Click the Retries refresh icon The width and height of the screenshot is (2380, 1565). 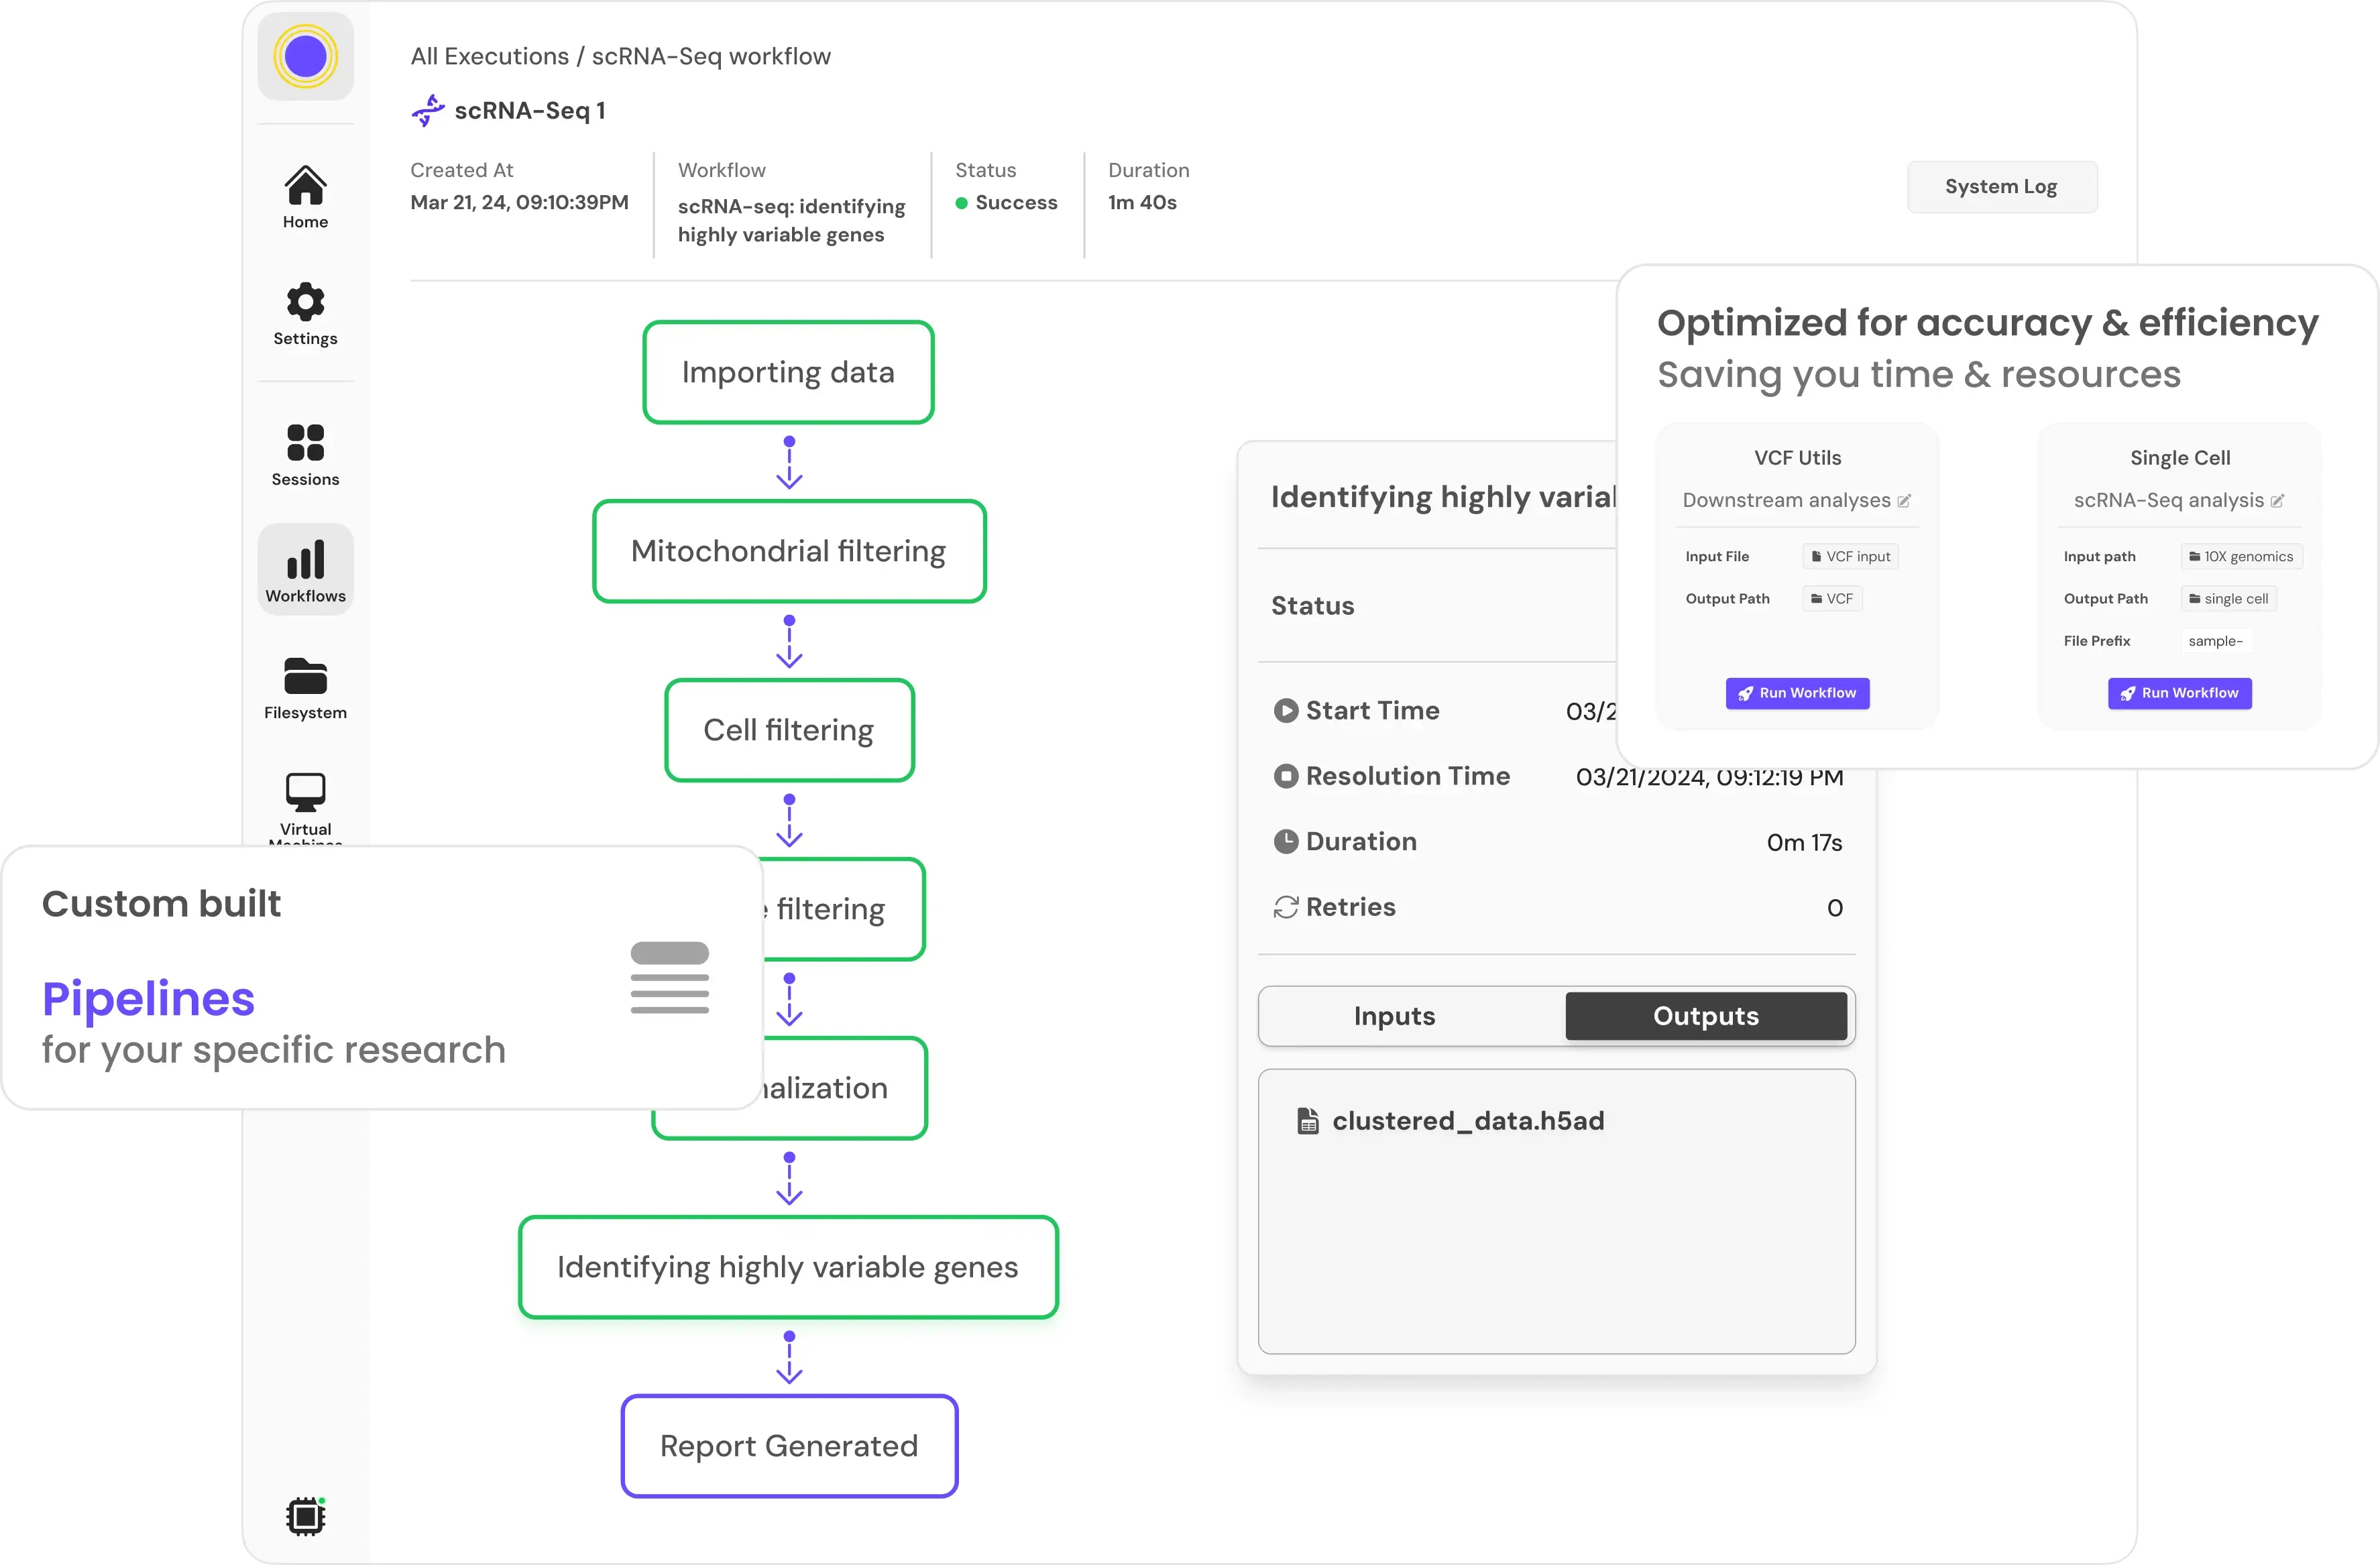(x=1285, y=907)
